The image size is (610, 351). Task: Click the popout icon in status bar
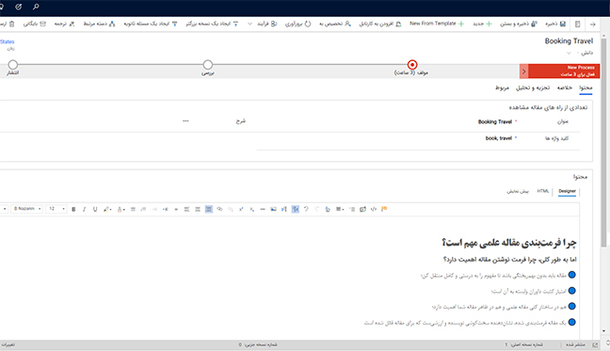pyautogui.click(x=595, y=344)
